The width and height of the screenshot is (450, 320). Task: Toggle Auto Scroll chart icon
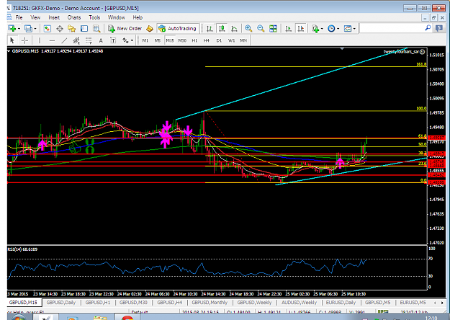pyautogui.click(x=289, y=28)
